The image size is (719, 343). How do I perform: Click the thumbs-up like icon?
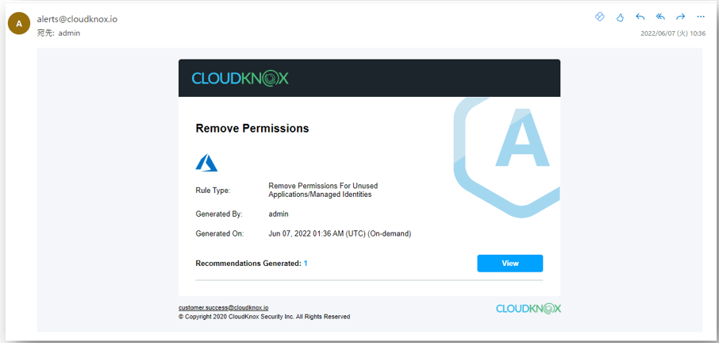(620, 17)
